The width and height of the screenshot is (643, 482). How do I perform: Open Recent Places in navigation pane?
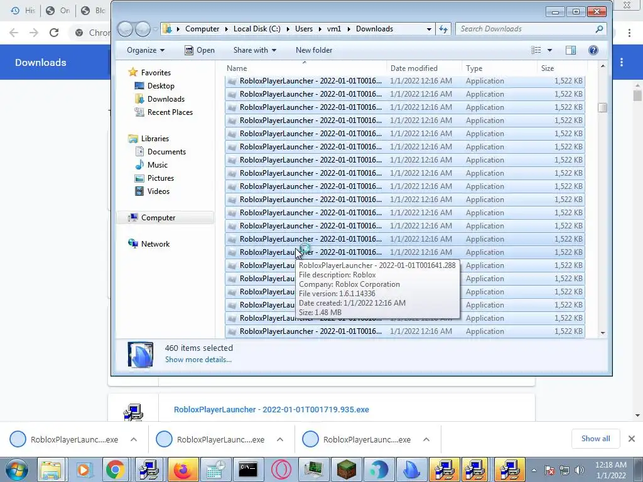coord(170,112)
